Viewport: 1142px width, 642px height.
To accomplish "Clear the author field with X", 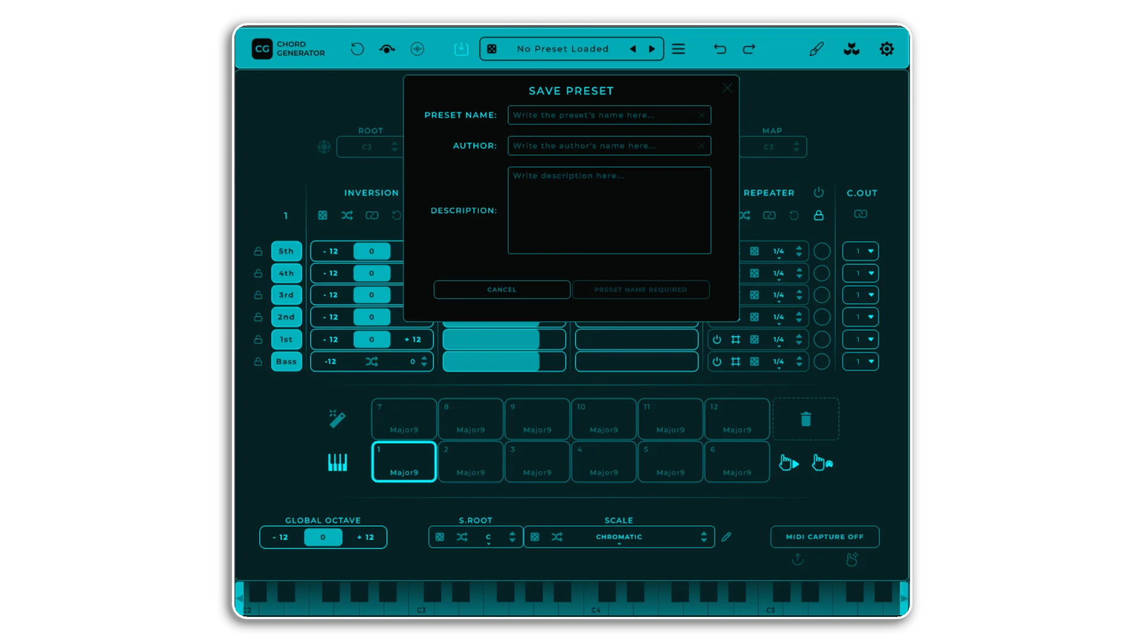I will [x=702, y=146].
